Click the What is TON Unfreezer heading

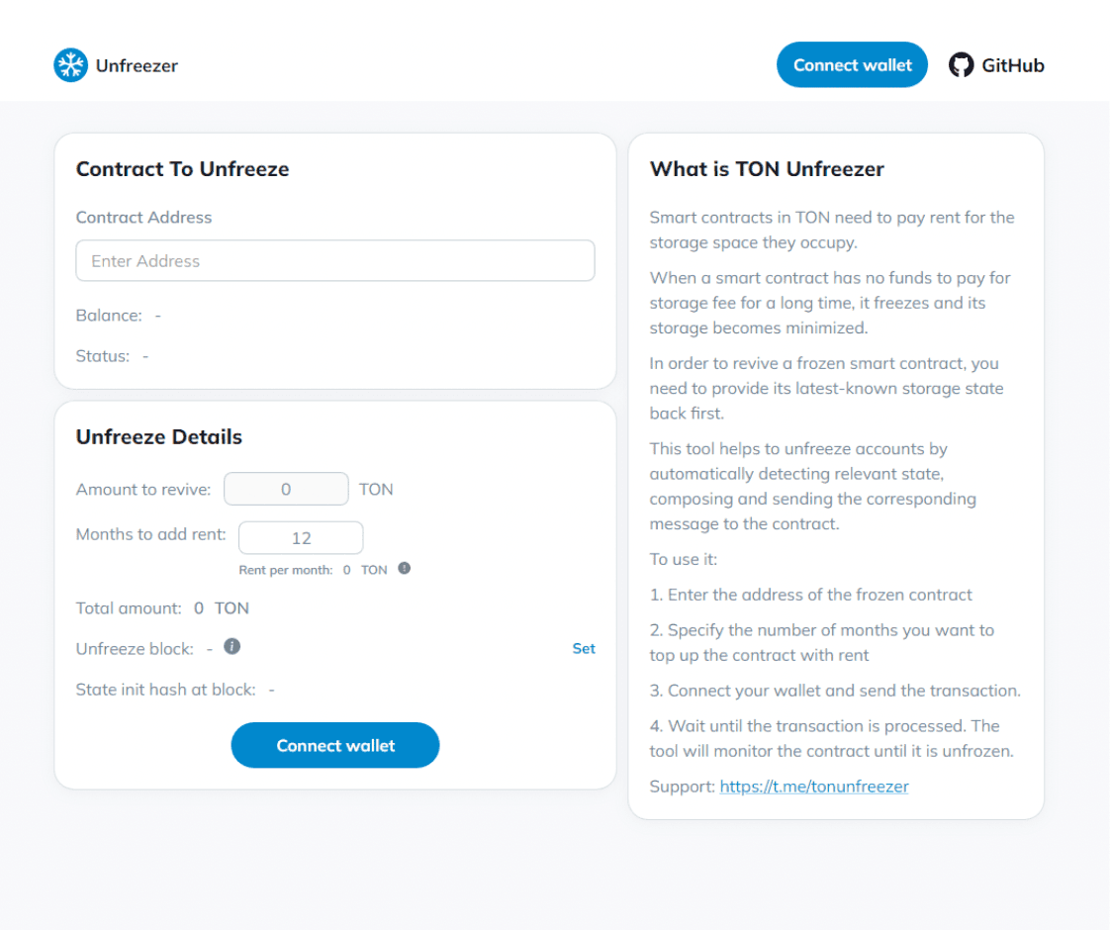[768, 169]
